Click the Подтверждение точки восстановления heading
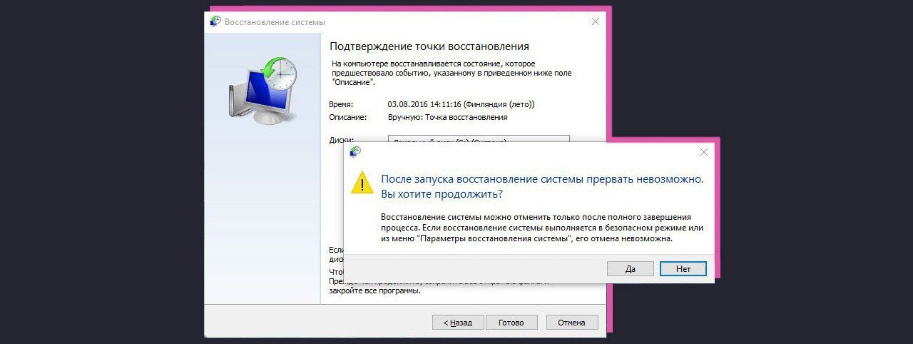The height and width of the screenshot is (344, 913). [x=429, y=46]
